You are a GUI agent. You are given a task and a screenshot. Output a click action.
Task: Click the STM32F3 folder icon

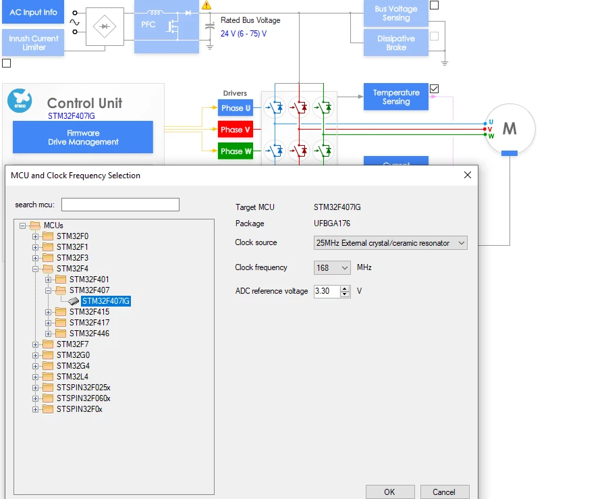pyautogui.click(x=48, y=258)
